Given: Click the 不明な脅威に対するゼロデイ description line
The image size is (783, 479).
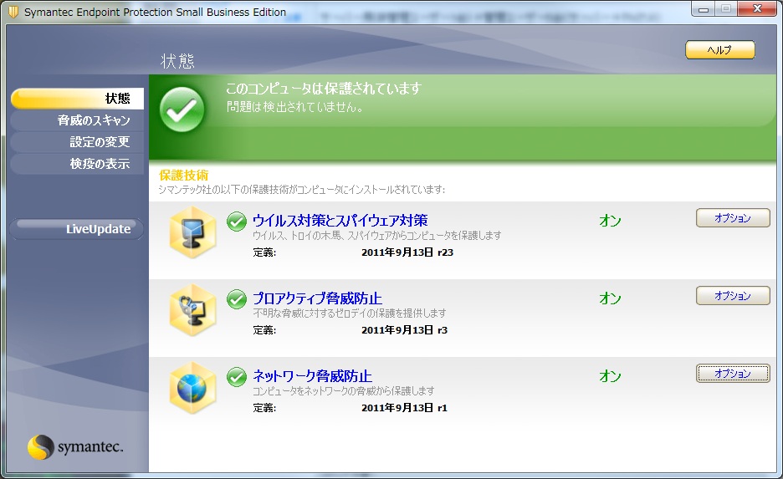Looking at the screenshot, I should coord(350,313).
